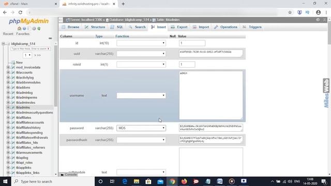
Task: Click Windows taskbar search box
Action: click(x=53, y=181)
